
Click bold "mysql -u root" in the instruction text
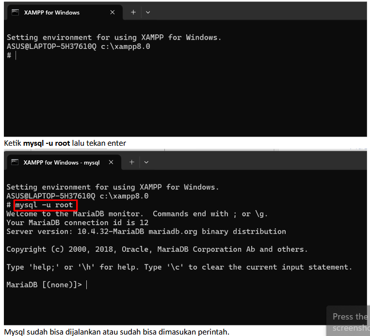click(46, 143)
